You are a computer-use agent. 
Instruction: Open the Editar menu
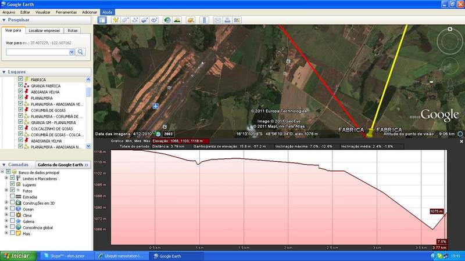[x=25, y=12]
